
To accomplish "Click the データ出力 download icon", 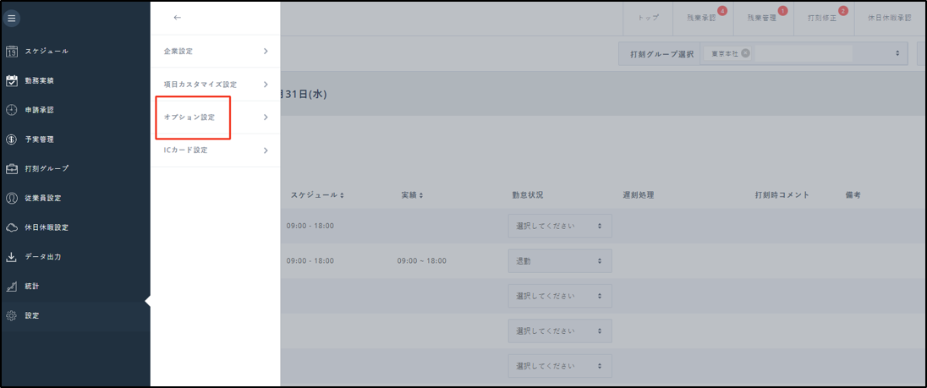I will coord(12,257).
